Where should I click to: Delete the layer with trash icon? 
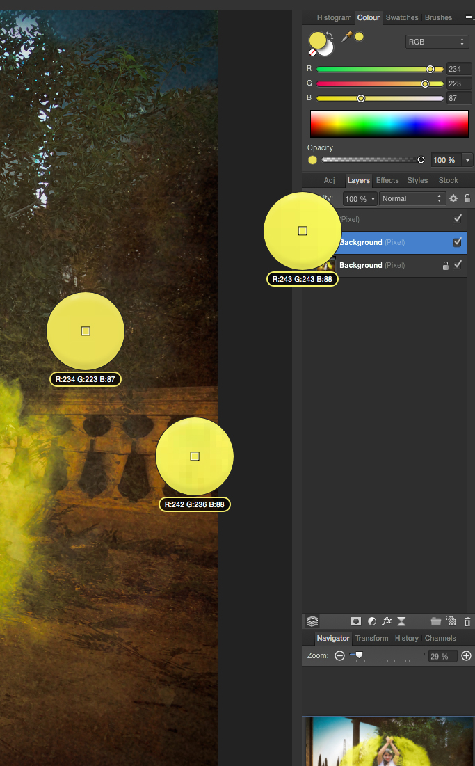coord(467,621)
